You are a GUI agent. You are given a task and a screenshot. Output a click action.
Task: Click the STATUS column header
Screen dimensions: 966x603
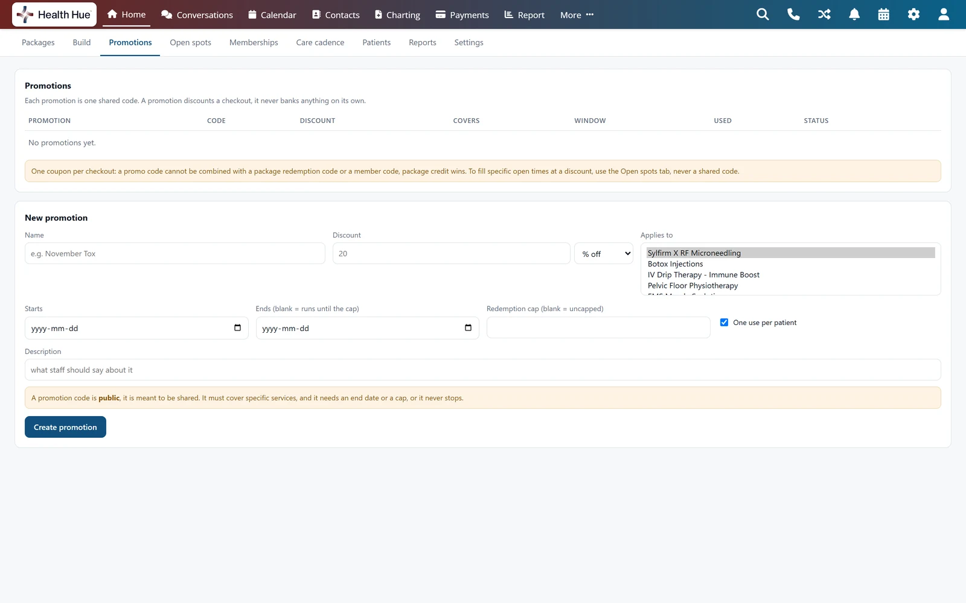pos(816,121)
